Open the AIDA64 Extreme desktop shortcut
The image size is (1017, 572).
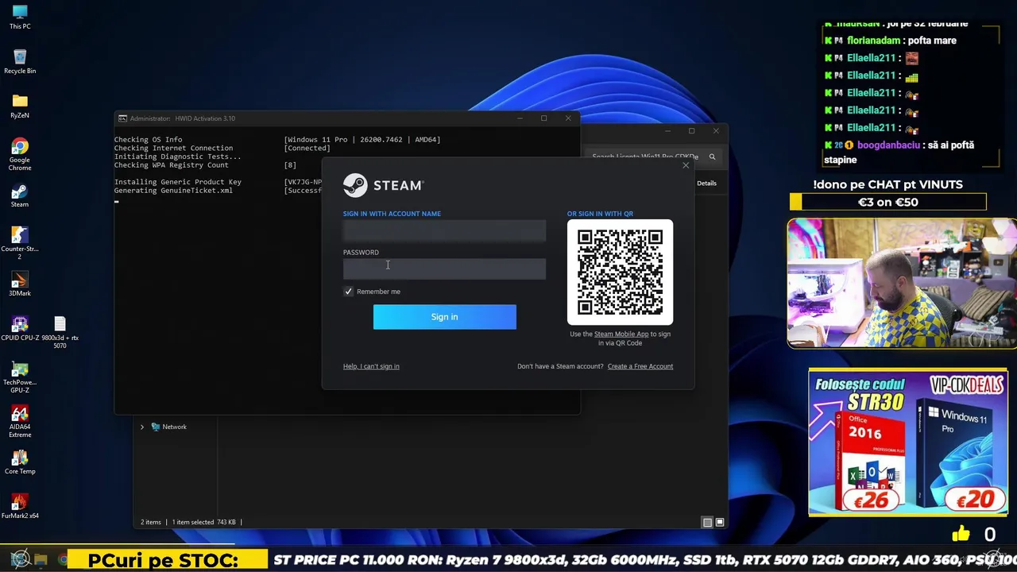pyautogui.click(x=20, y=421)
